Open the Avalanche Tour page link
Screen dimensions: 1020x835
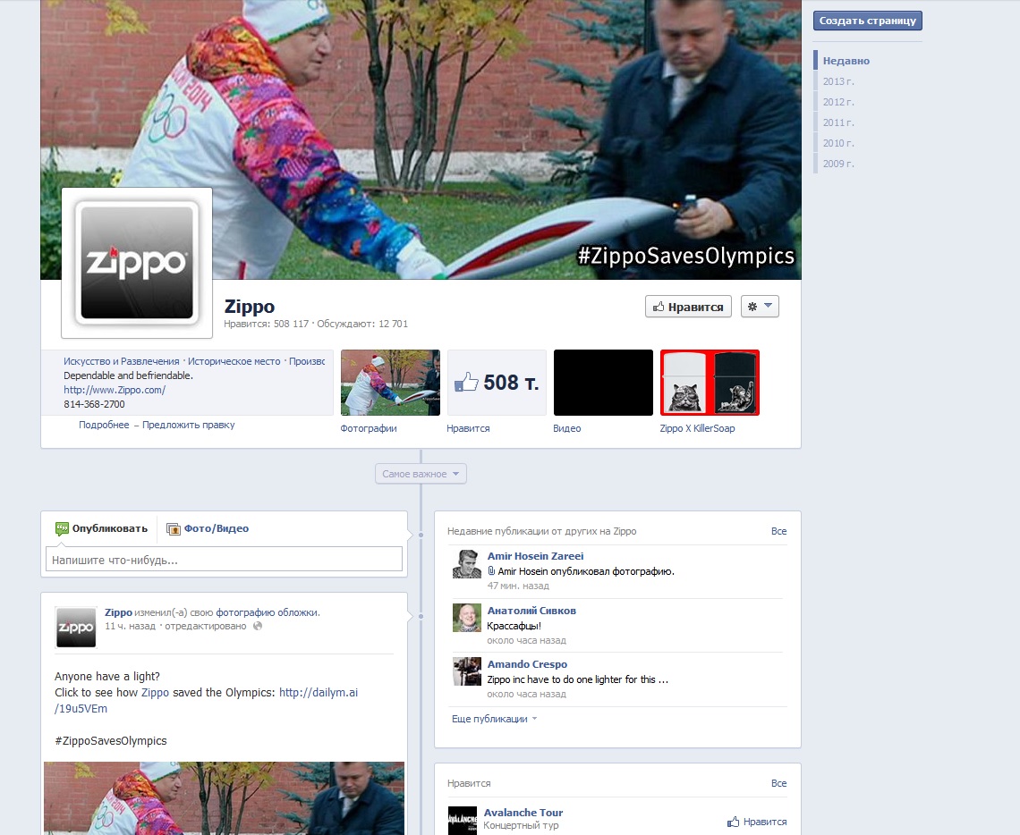tap(523, 813)
